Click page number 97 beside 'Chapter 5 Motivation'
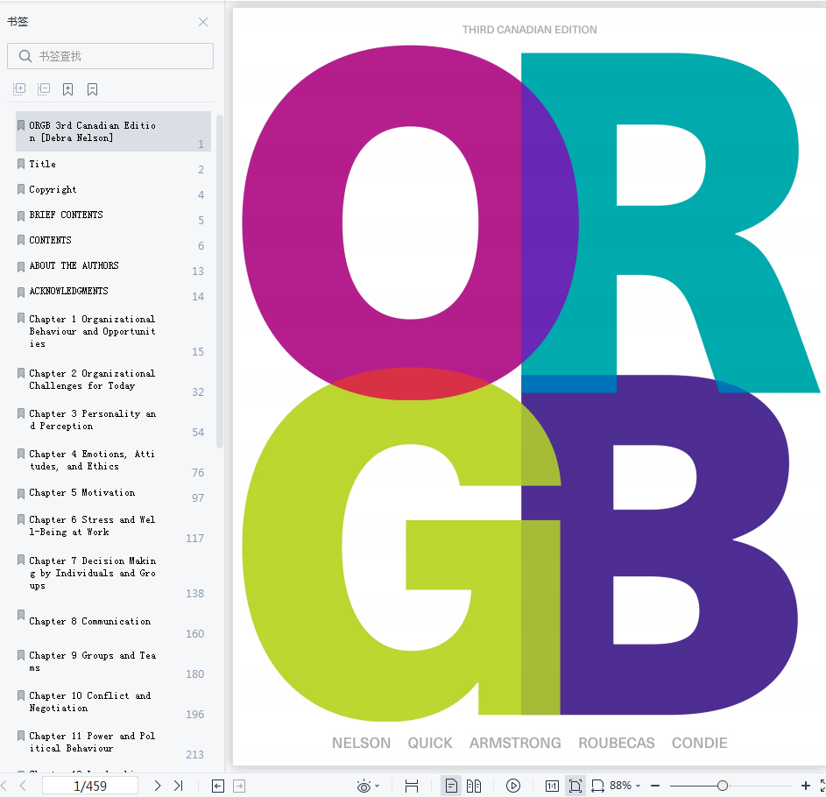This screenshot has height=797, width=826. pyautogui.click(x=198, y=498)
